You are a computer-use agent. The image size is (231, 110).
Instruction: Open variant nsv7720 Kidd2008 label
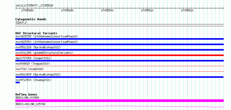coord(30,69)
